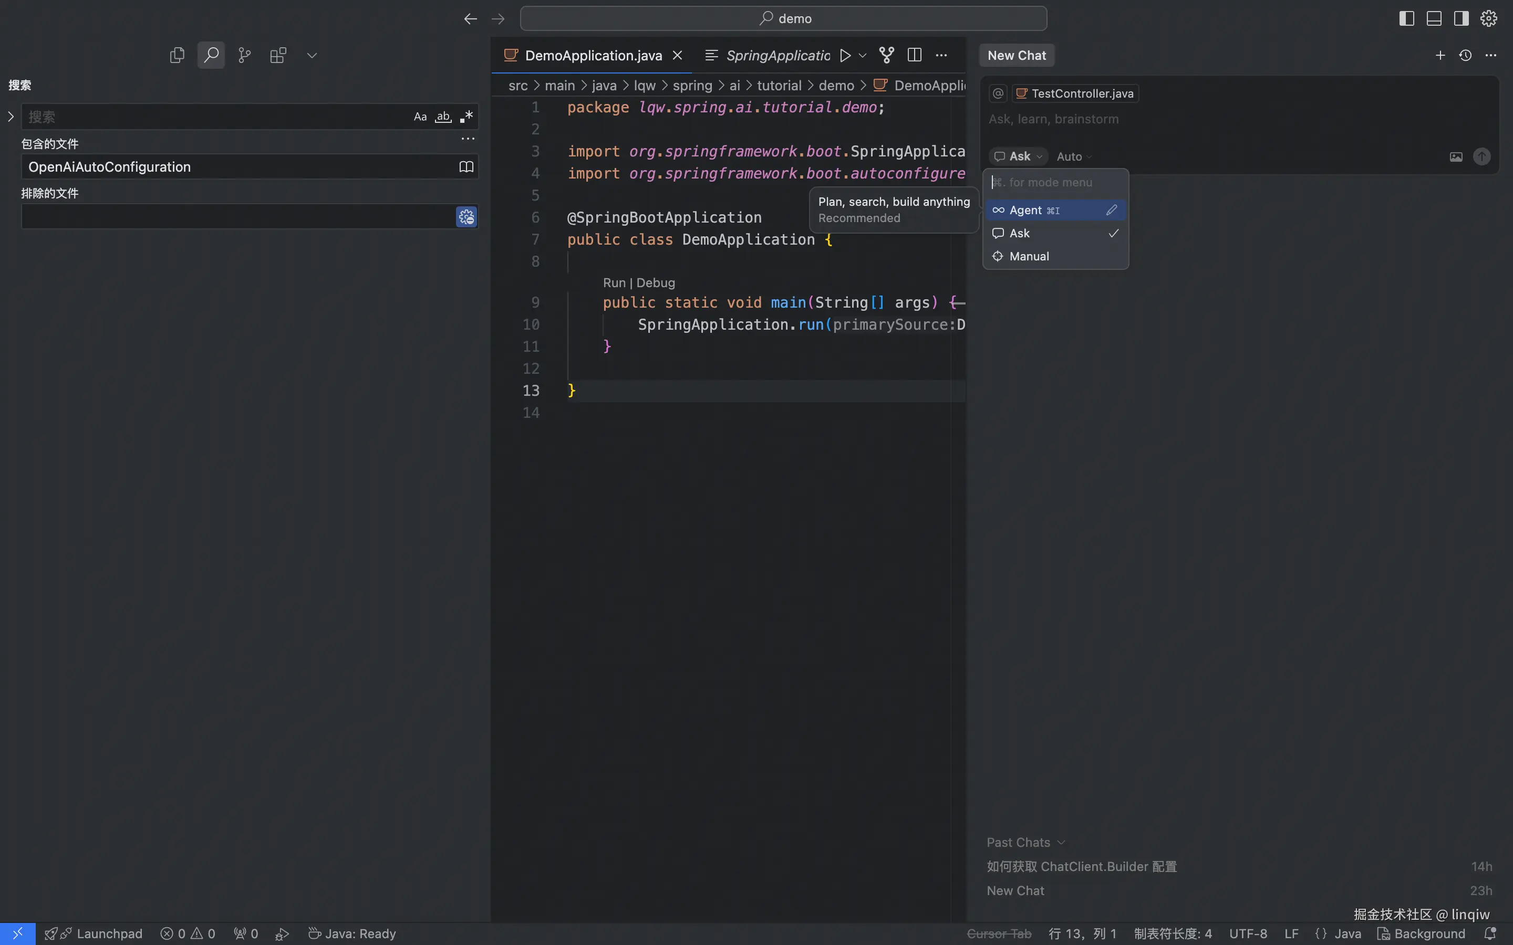
Task: Open past chat 如何获取 ChatClient.Builder 配置
Action: (x=1082, y=866)
